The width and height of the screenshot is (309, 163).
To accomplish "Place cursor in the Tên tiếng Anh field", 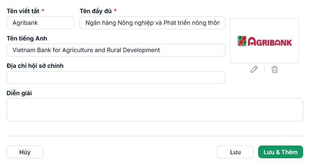I will (x=116, y=50).
